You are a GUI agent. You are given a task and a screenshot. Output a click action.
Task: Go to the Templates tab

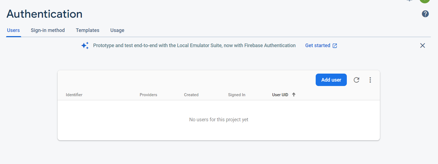point(88,30)
